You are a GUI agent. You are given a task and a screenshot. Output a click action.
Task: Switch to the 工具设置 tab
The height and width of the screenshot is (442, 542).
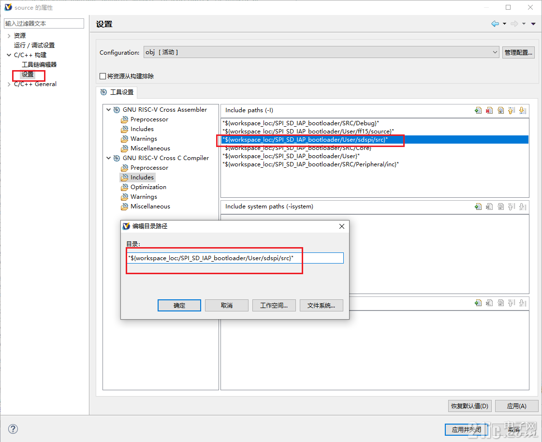[117, 92]
